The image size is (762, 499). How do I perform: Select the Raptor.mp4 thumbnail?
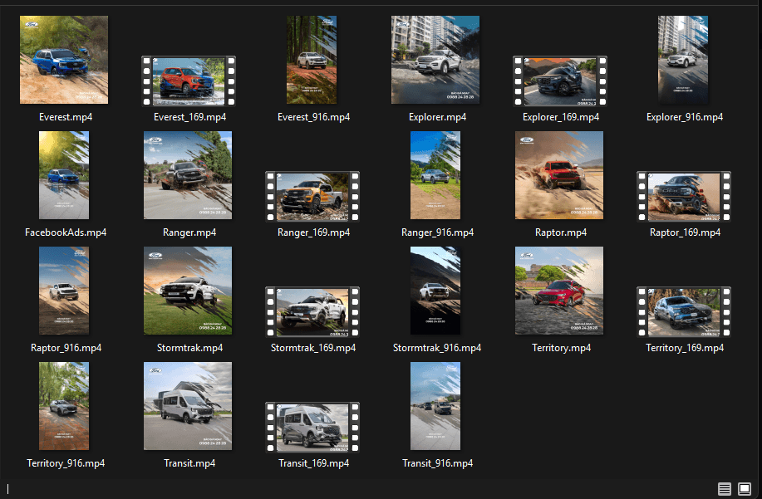pyautogui.click(x=559, y=175)
